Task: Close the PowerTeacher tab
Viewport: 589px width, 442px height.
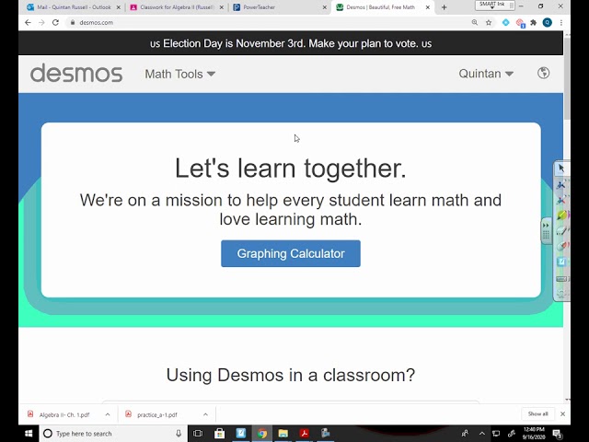Action: point(325,7)
